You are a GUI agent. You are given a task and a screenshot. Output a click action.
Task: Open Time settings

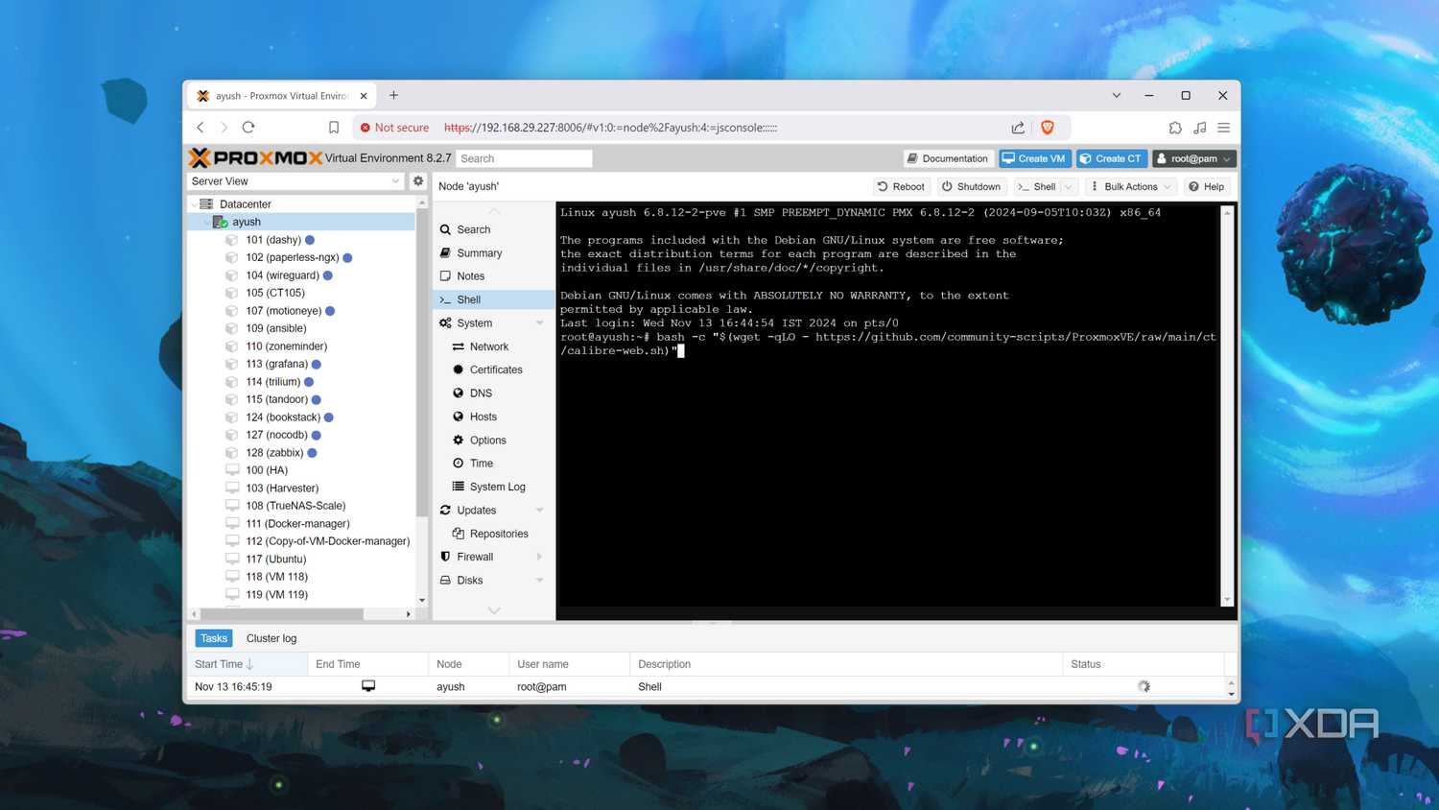click(482, 463)
